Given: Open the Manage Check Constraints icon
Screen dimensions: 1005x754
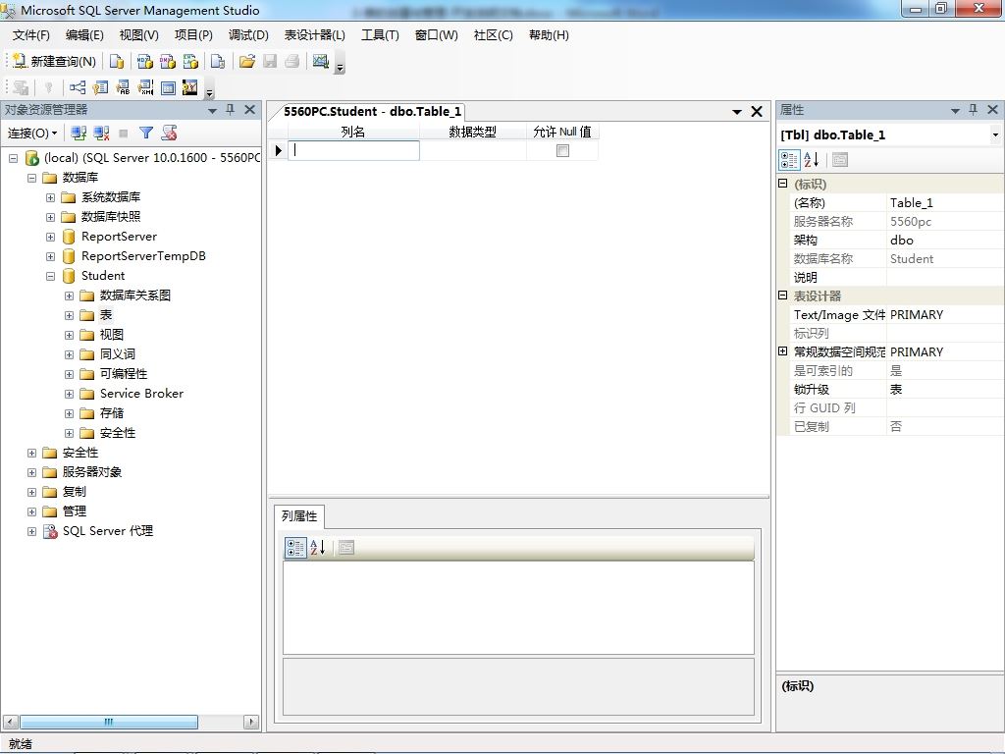Looking at the screenshot, I should click(168, 87).
